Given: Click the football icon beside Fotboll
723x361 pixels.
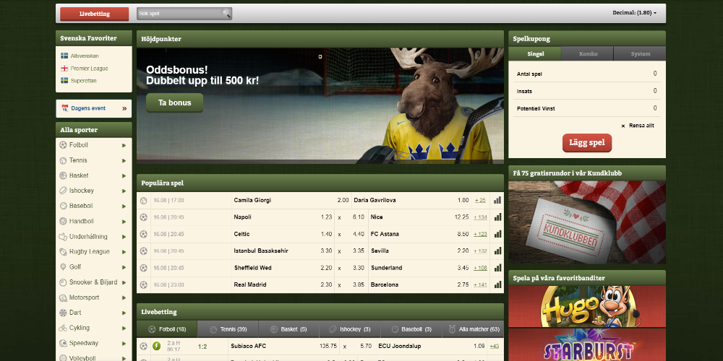Looking at the screenshot, I should point(63,145).
